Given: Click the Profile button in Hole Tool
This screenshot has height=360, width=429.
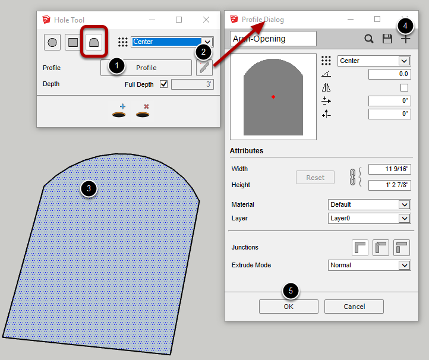Looking at the screenshot, I should pyautogui.click(x=146, y=68).
